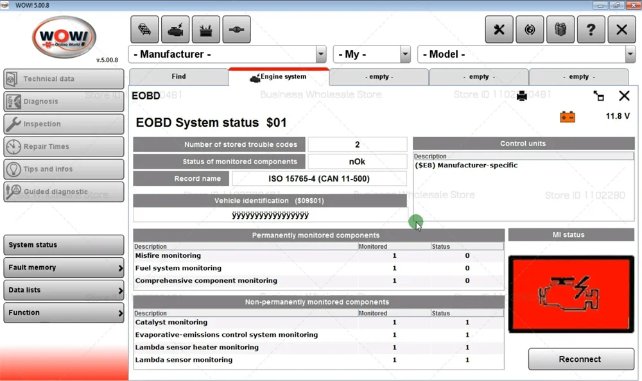
Task: Click the 11.8 V voltage reading
Action: pyautogui.click(x=618, y=117)
